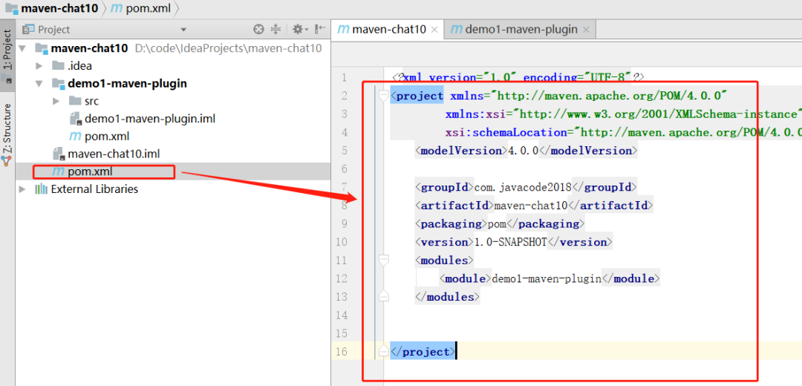Open the Project view mode dropdown
Screen dimensions: 802x386
point(183,30)
